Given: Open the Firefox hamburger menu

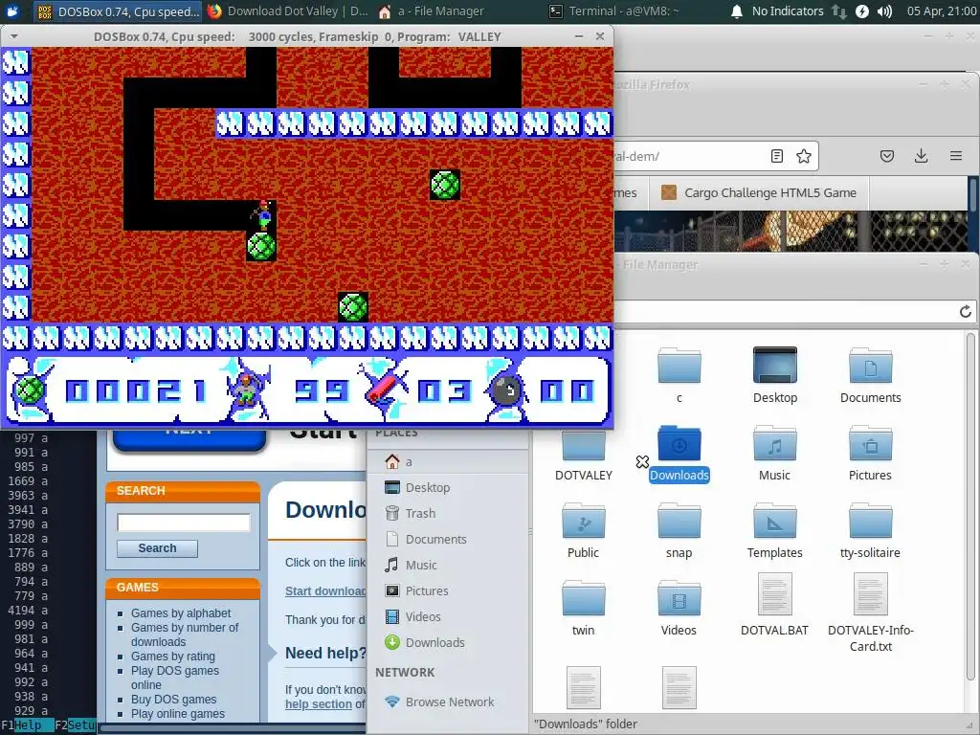Looking at the screenshot, I should (956, 156).
